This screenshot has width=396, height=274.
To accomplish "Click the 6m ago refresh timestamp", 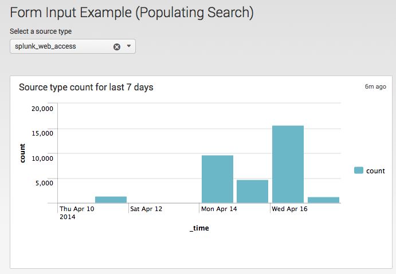I will coord(375,86).
